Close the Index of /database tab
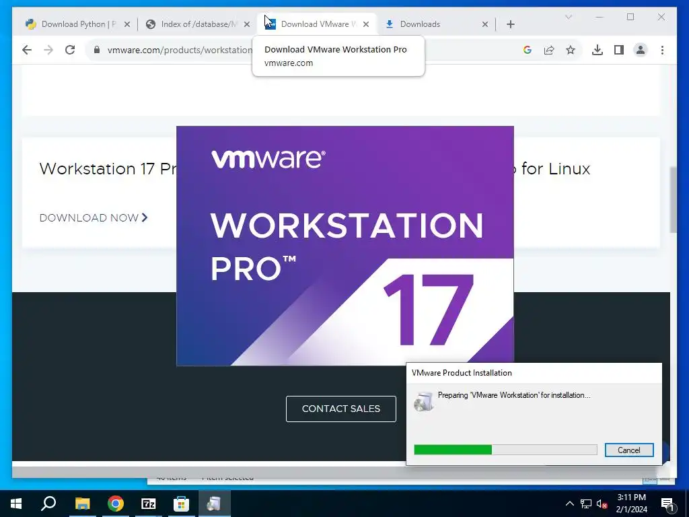Image resolution: width=689 pixels, height=517 pixels. [x=247, y=24]
